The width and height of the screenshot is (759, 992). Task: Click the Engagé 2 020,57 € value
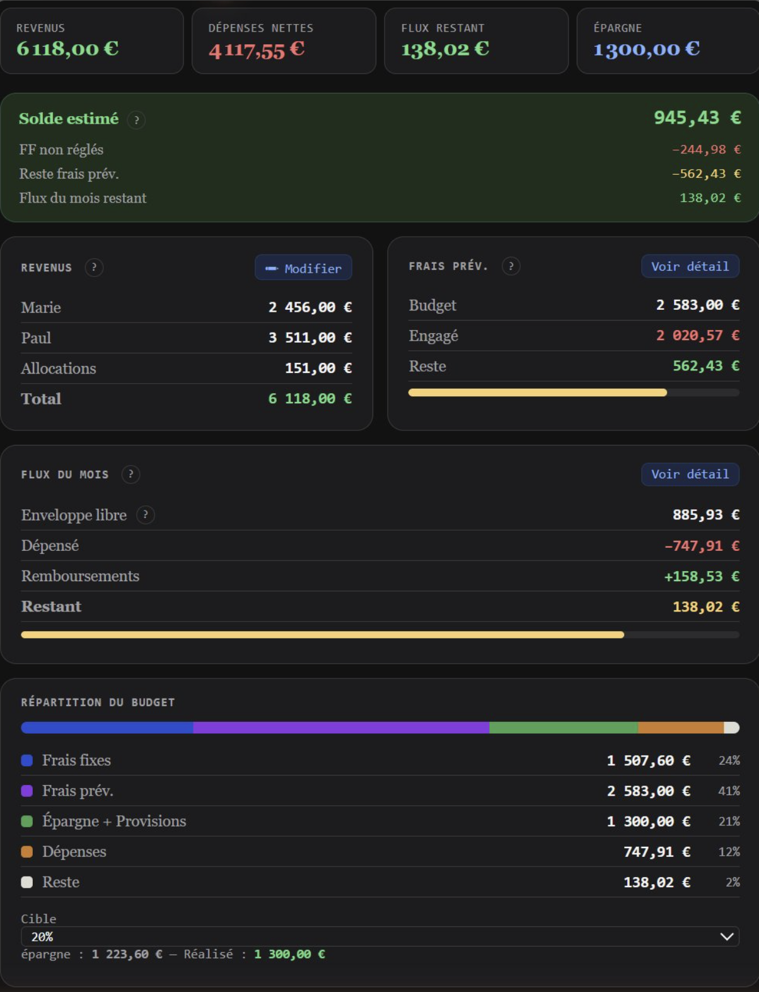point(697,335)
